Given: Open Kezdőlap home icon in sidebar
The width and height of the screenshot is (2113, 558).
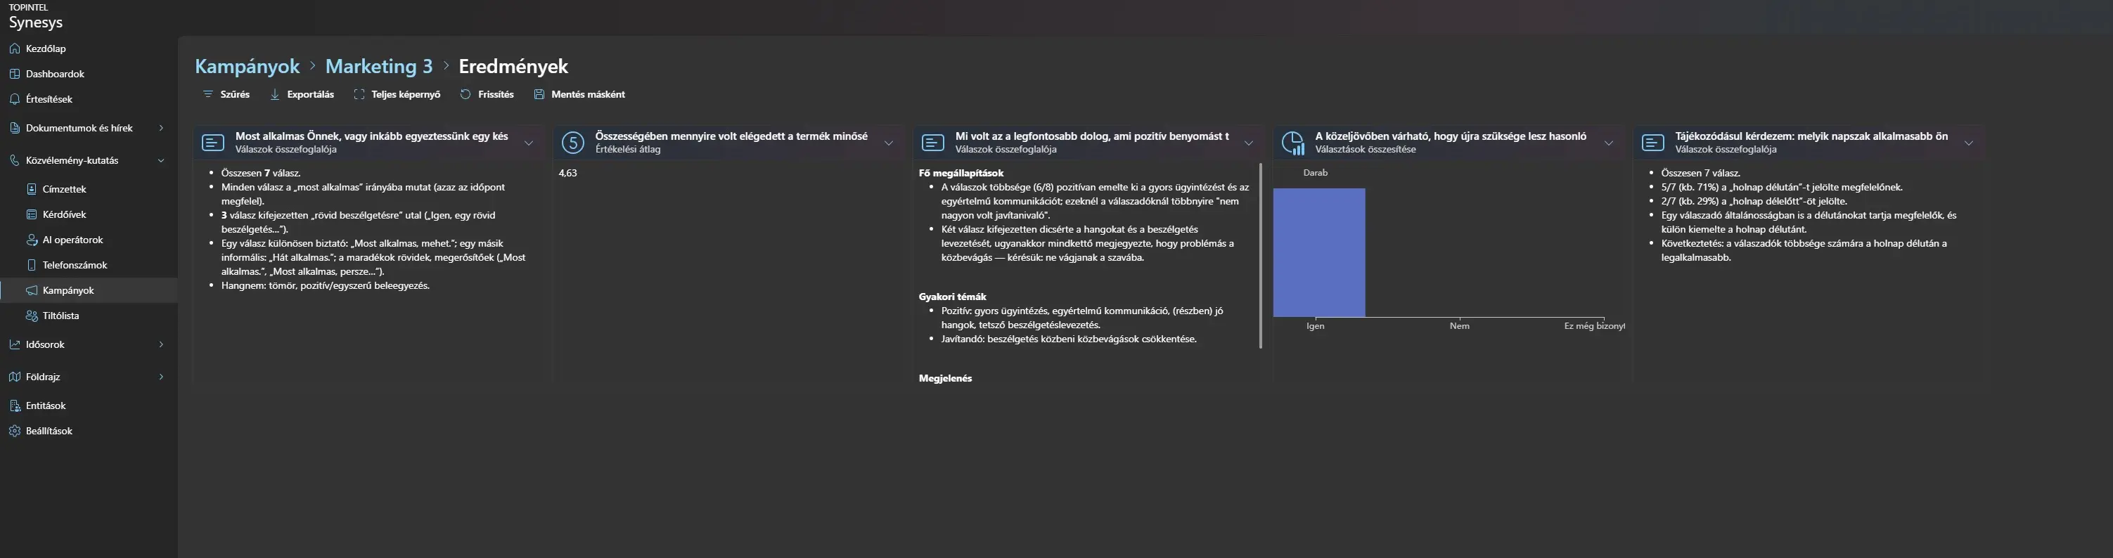Looking at the screenshot, I should pos(15,48).
